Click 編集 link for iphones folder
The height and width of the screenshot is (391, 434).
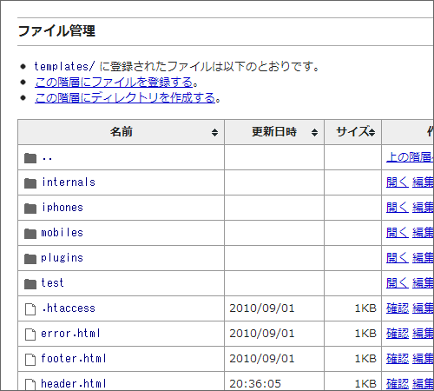click(x=423, y=208)
